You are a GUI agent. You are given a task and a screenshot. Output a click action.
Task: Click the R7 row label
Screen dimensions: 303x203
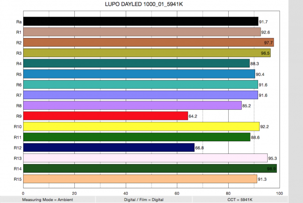pyautogui.click(x=18, y=95)
